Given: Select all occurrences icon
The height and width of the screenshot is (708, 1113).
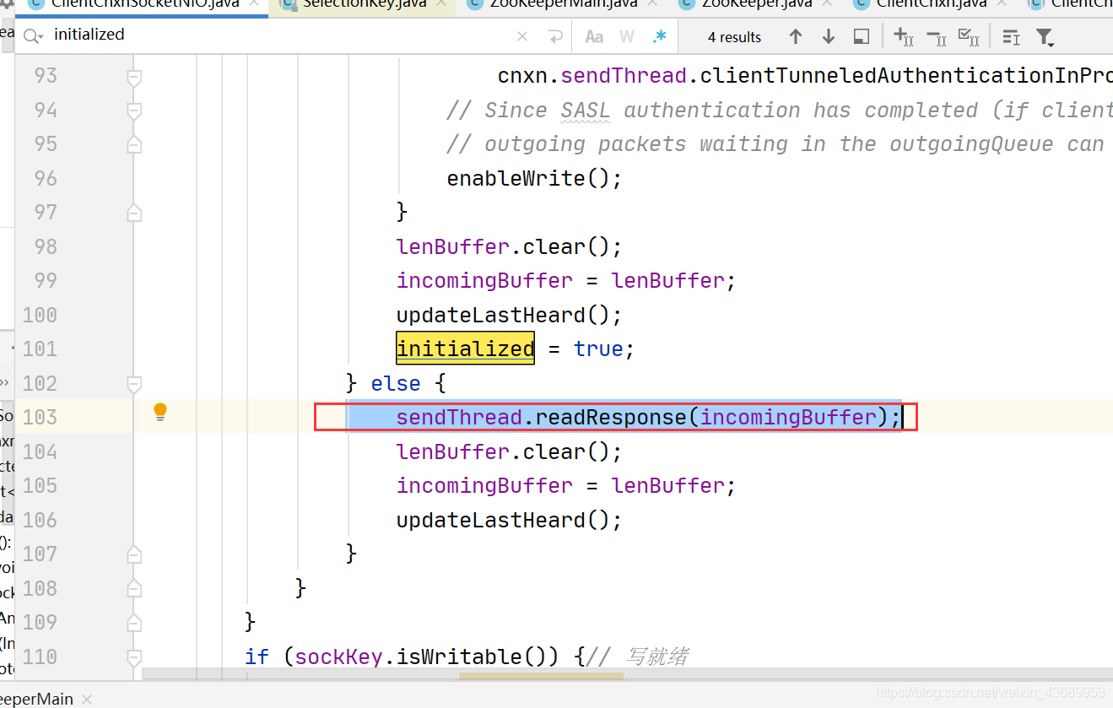Looking at the screenshot, I should 969,36.
